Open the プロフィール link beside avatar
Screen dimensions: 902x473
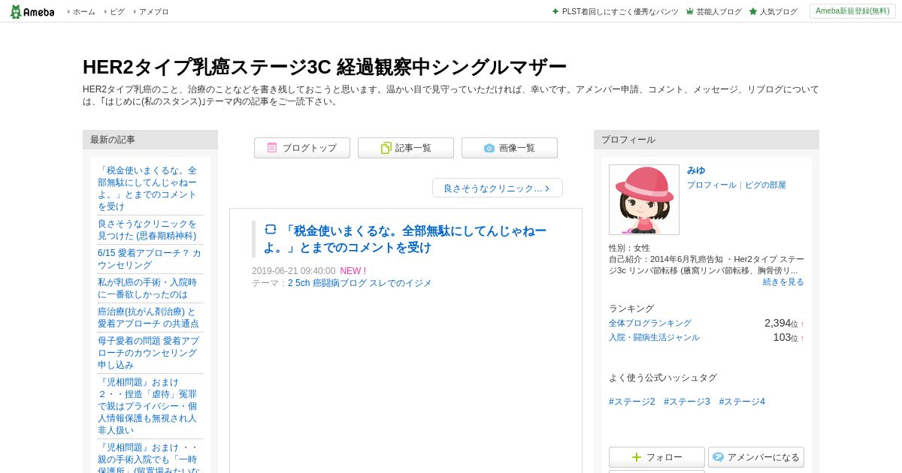[x=712, y=185]
